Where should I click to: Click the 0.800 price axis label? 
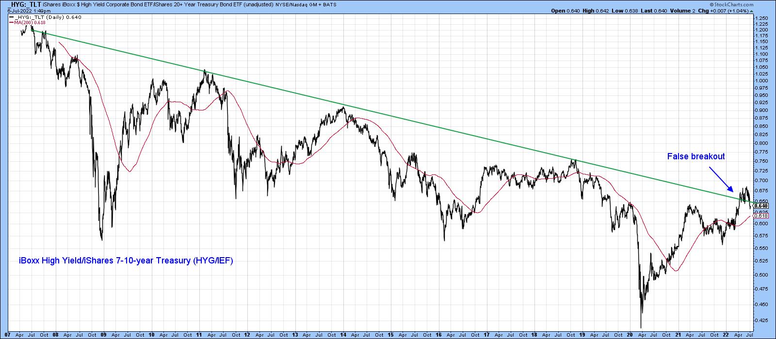click(761, 143)
